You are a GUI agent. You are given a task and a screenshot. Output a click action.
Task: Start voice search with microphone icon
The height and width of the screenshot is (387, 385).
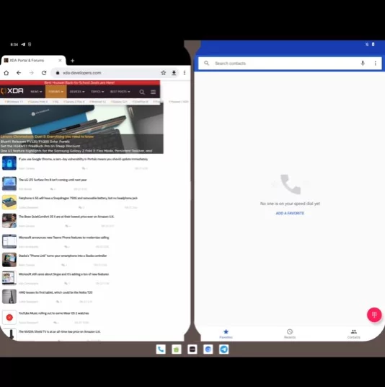tap(363, 64)
